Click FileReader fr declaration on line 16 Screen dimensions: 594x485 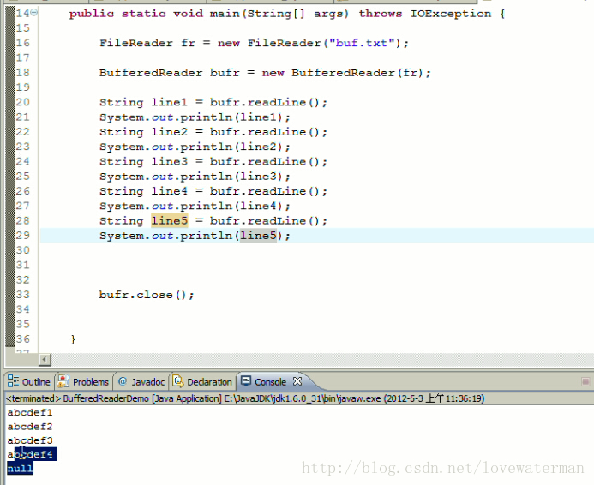point(254,43)
